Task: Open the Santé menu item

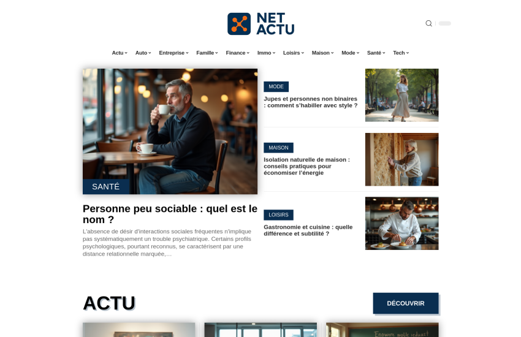Action: coord(376,53)
